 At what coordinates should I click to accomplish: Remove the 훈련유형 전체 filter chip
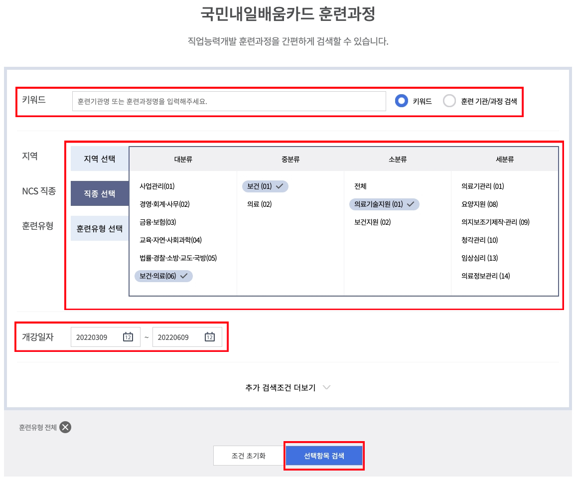coord(65,427)
